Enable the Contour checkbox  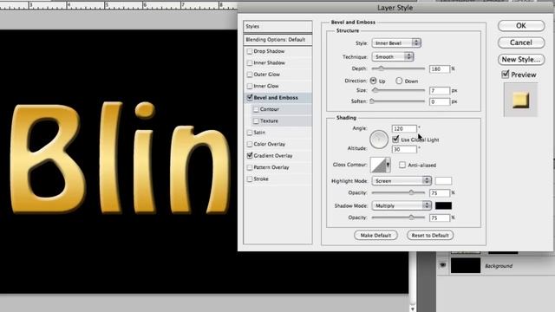256,109
